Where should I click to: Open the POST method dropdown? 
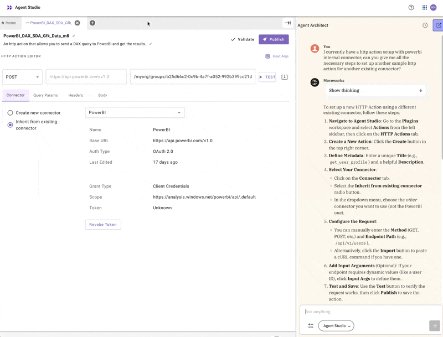tap(22, 77)
